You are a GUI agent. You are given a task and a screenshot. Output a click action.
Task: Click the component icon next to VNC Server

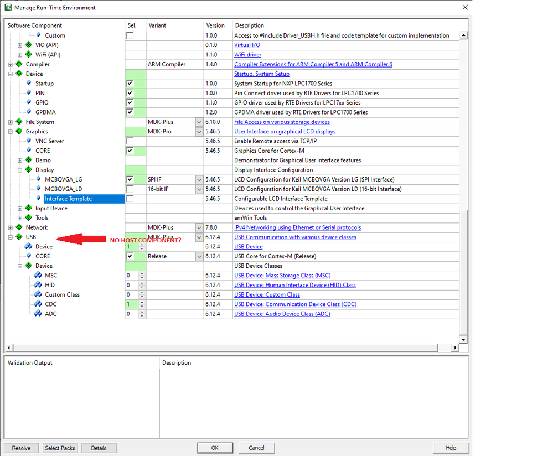coord(29,141)
